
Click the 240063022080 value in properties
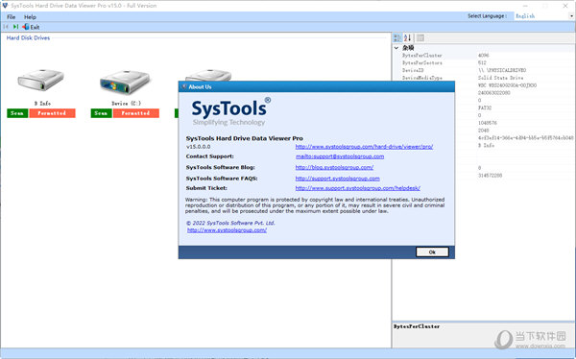tap(494, 93)
